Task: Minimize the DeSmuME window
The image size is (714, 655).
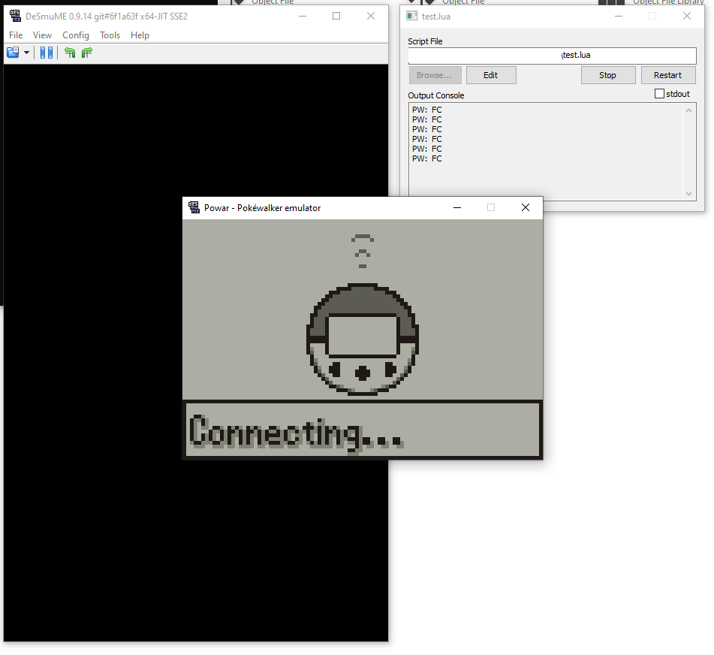Action: (x=303, y=16)
